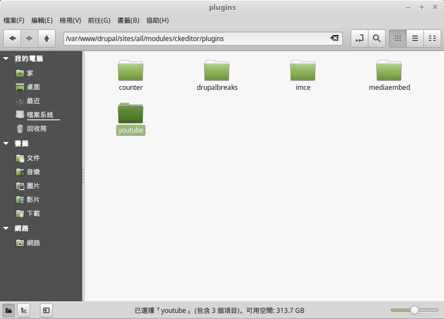The height and width of the screenshot is (319, 444).
Task: Open 文件 (Documents) bookmark
Action: [x=28, y=158]
